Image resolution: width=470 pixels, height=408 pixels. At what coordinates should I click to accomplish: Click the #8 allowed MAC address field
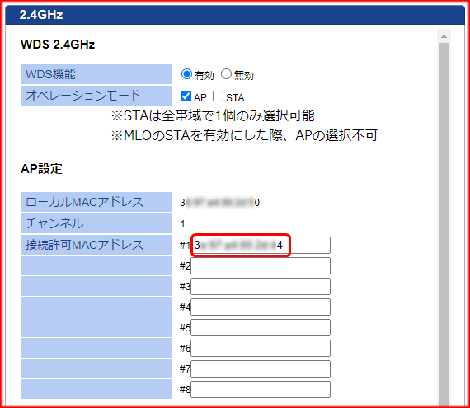(x=261, y=389)
